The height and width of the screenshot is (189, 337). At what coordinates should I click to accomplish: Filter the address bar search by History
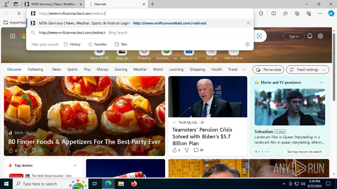coord(72,44)
